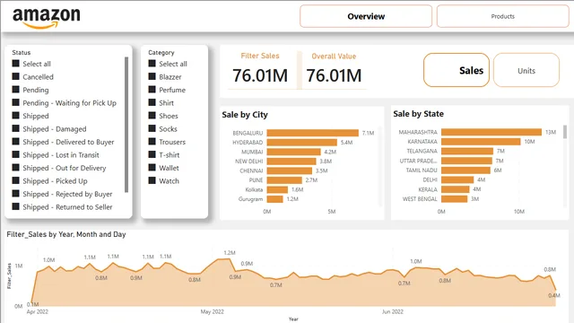Select the MUMBAI bar in city chart
Viewport: 574px width, 323px height.
pos(294,152)
